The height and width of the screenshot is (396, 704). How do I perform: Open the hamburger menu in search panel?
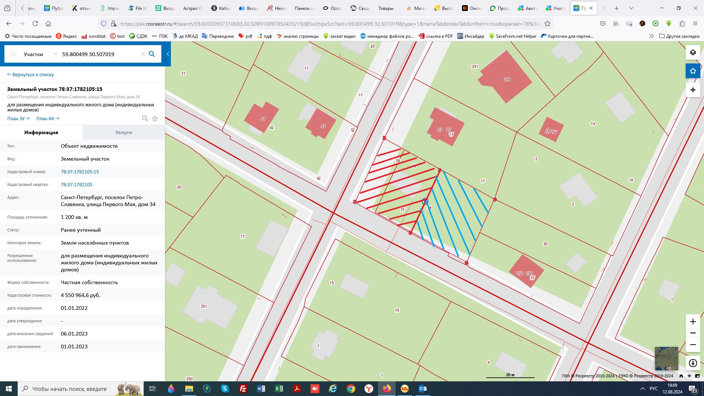tap(13, 54)
